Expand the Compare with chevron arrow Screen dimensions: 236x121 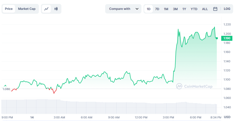[137, 9]
